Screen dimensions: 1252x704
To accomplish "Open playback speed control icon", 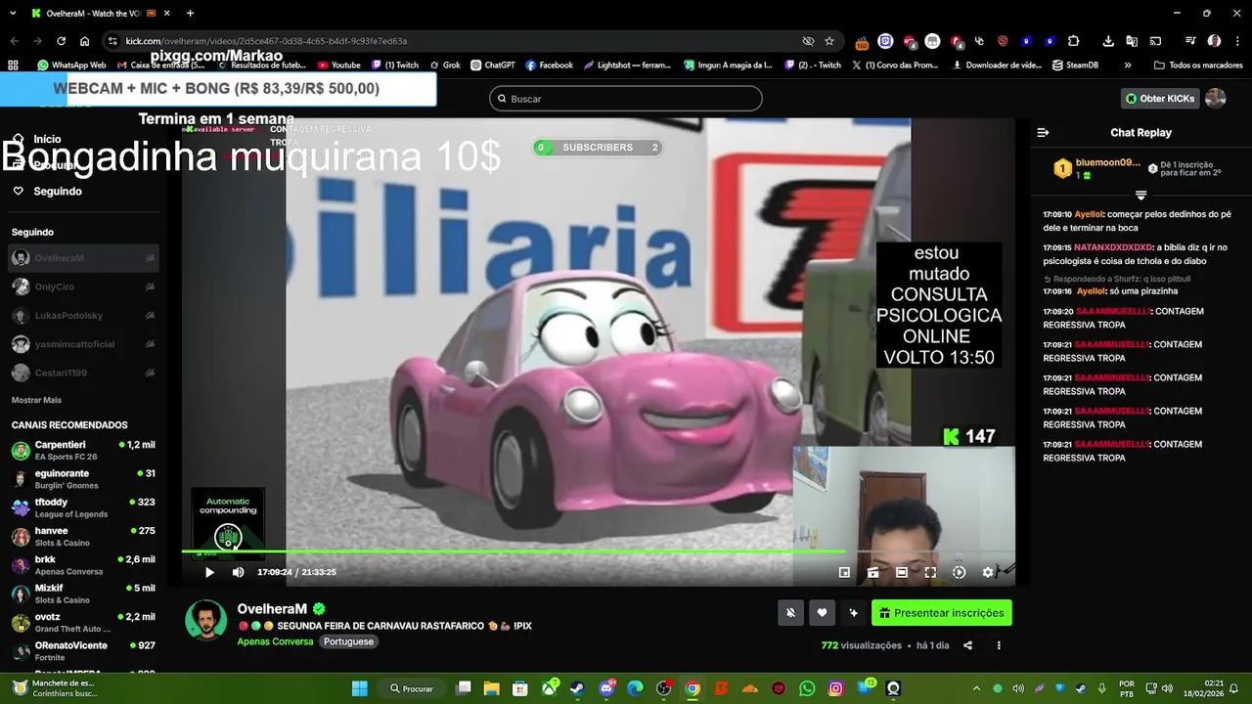I will click(x=959, y=572).
